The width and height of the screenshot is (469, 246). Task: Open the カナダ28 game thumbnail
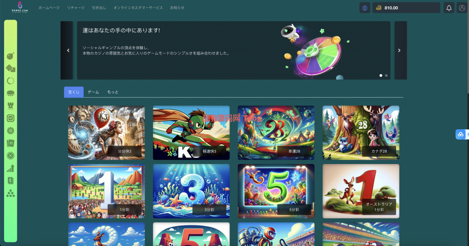click(360, 133)
